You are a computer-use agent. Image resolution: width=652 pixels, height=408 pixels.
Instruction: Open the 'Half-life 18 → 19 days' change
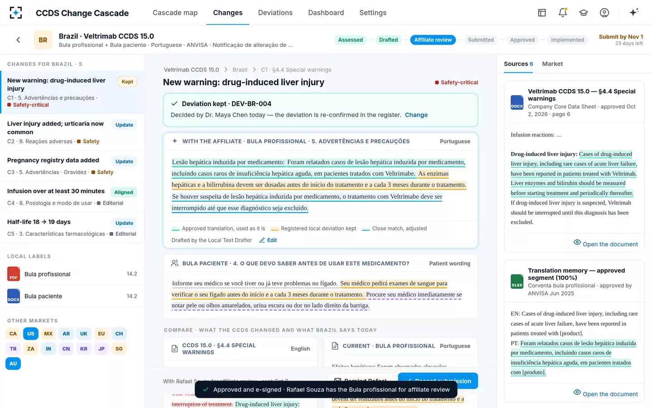pyautogui.click(x=72, y=228)
